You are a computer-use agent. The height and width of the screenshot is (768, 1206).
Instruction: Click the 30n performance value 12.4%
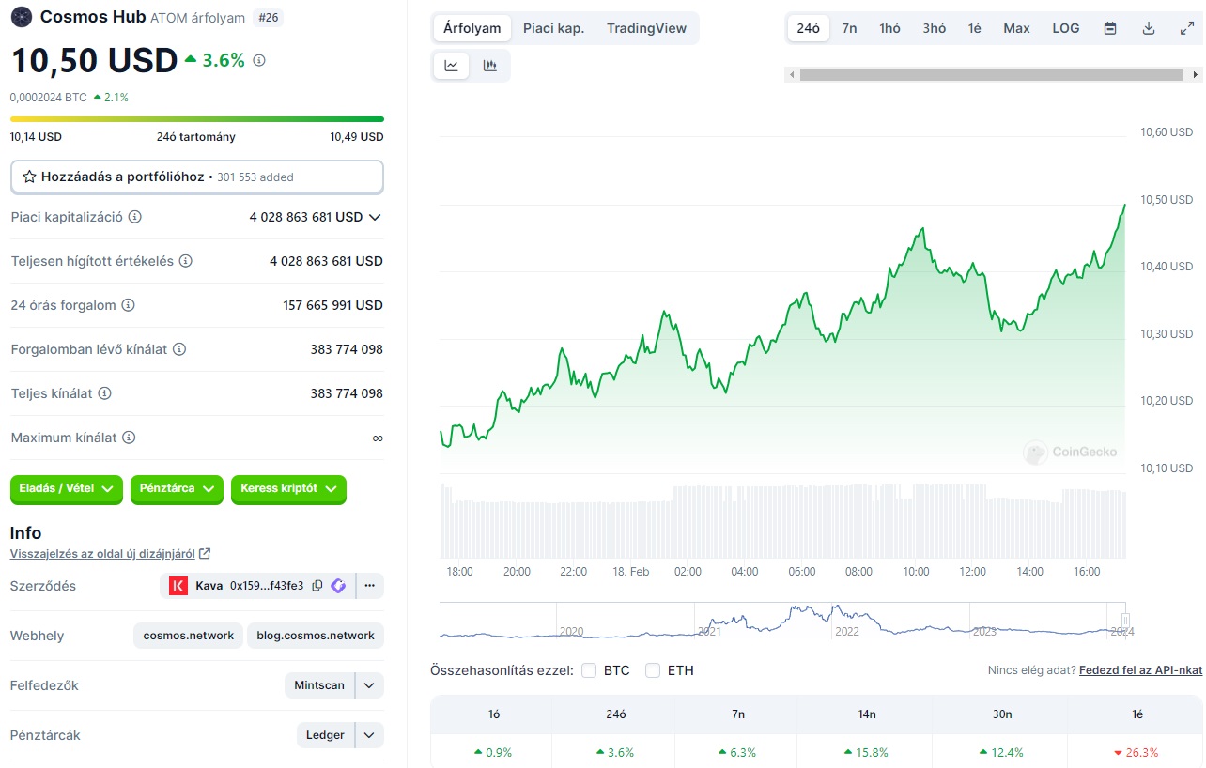click(x=1000, y=752)
